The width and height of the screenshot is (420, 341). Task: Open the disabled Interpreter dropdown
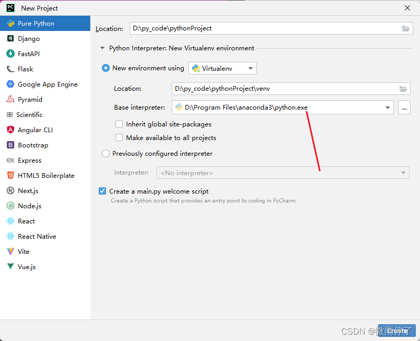(283, 173)
